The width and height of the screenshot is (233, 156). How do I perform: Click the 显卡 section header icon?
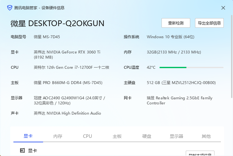[x=22, y=151]
